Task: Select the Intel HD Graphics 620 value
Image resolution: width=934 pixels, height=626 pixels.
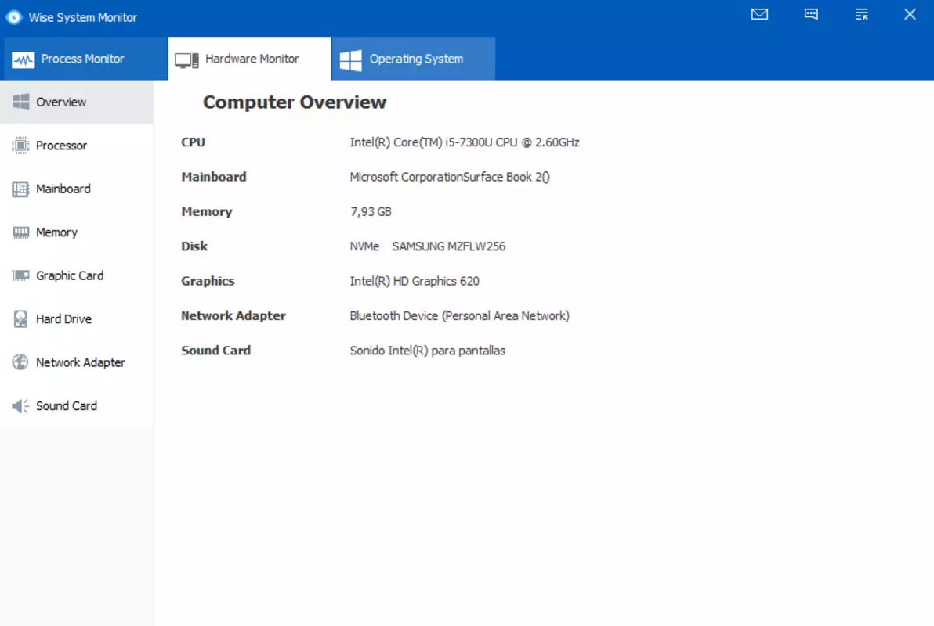Action: click(415, 281)
